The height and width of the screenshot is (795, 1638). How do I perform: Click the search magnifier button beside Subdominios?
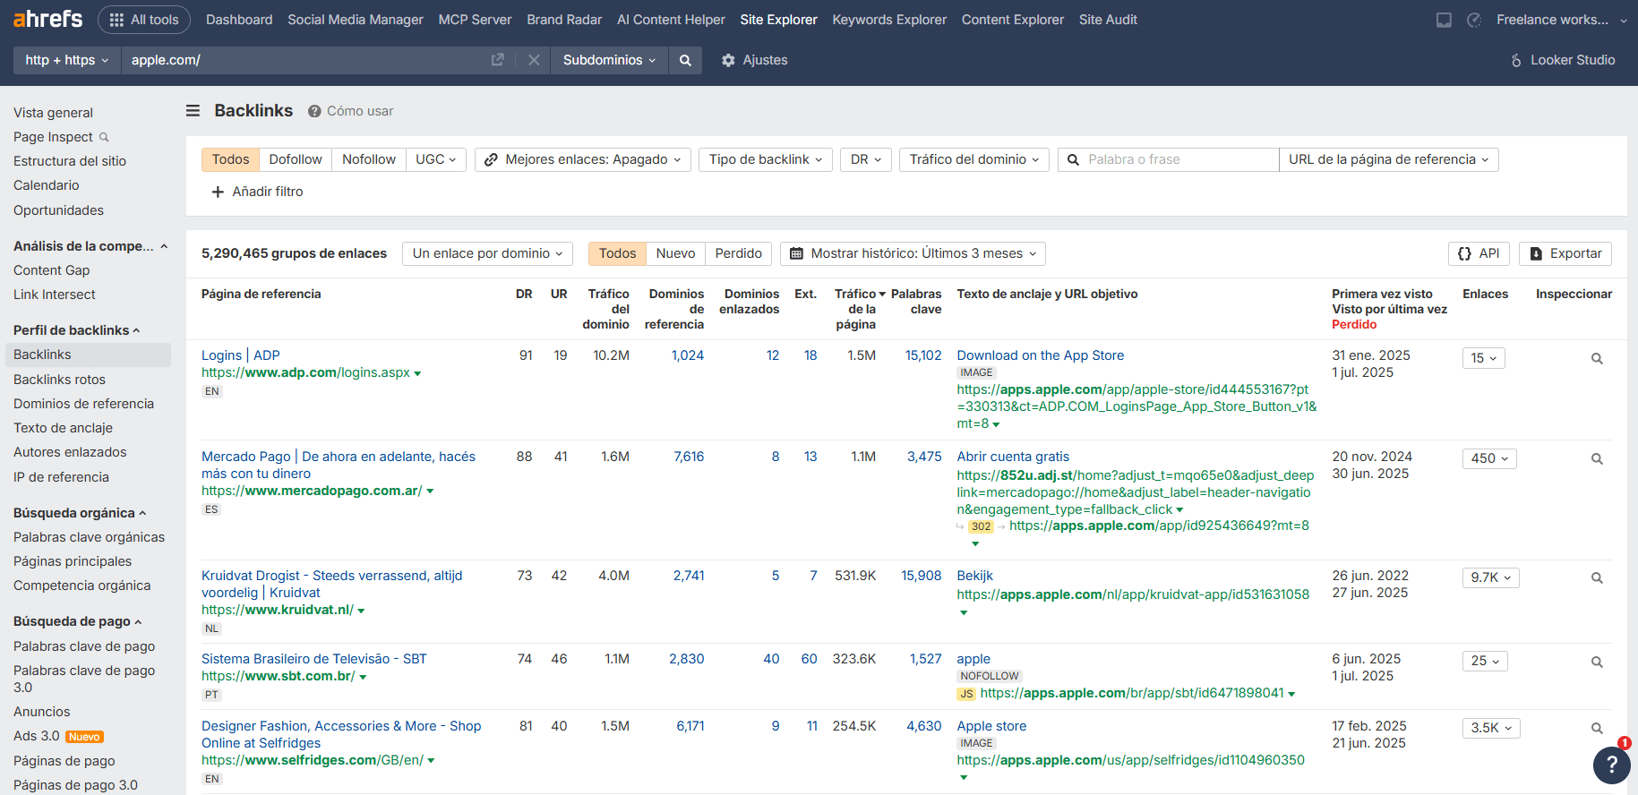(x=685, y=60)
